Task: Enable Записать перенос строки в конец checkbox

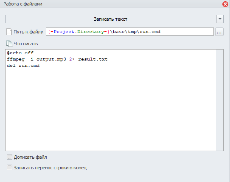Action: 9,168
